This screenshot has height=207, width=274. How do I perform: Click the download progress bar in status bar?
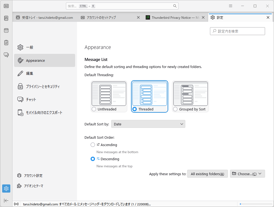coord(256,204)
